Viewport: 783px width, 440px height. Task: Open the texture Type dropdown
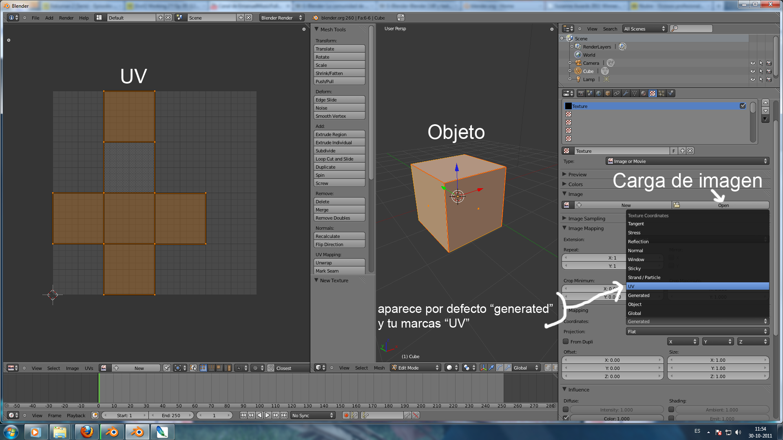click(687, 161)
